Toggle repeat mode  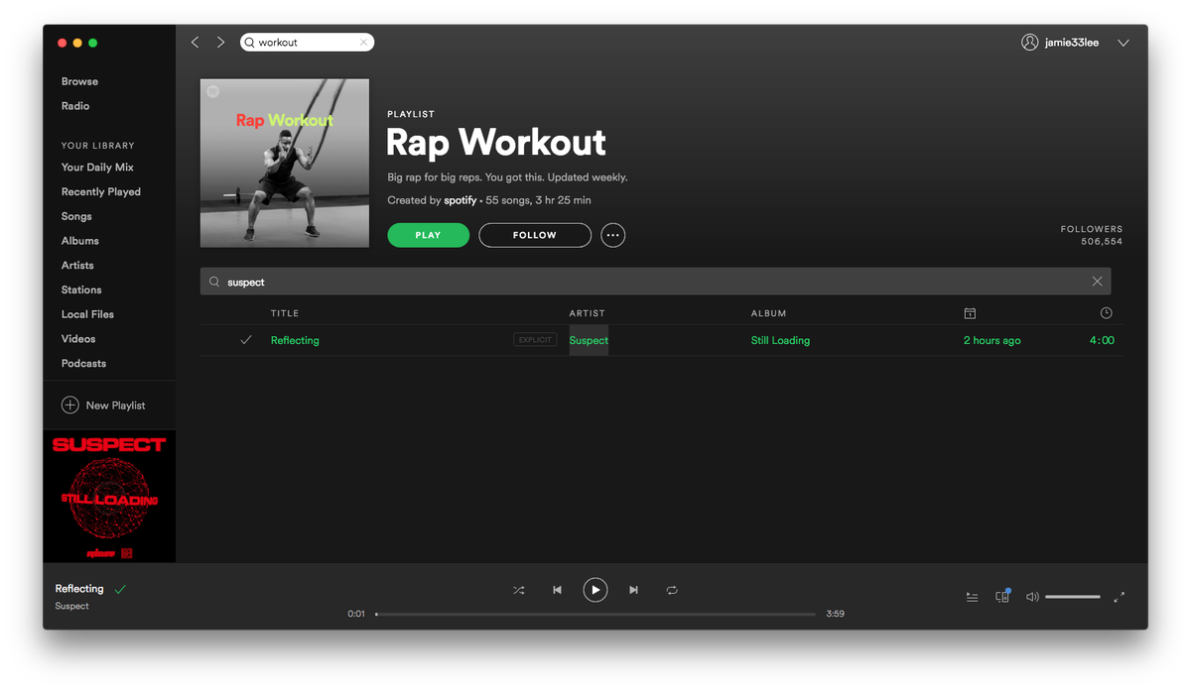pos(672,590)
